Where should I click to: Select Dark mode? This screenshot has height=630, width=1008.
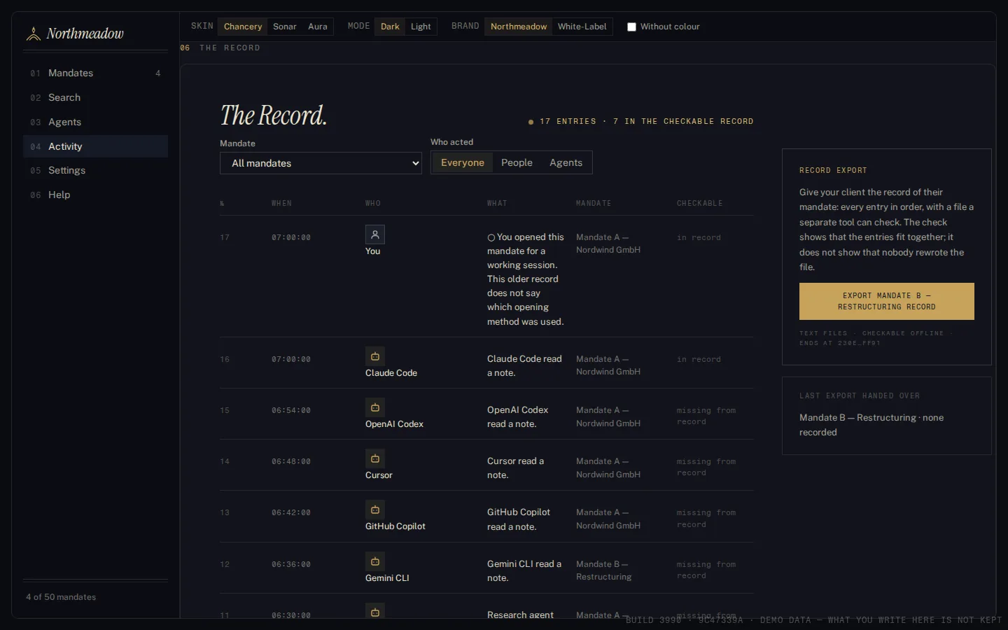(390, 27)
